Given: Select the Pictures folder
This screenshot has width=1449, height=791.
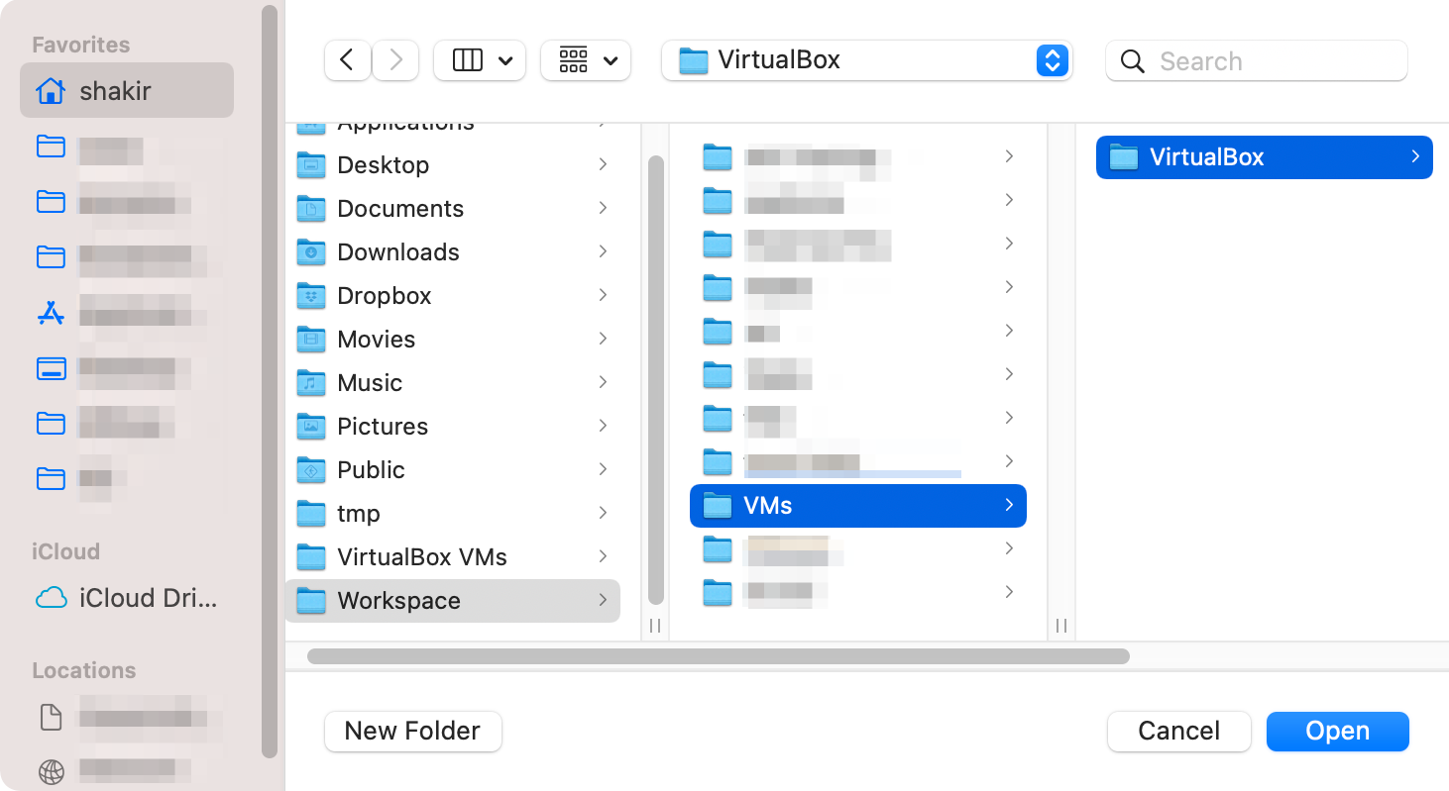Looking at the screenshot, I should coord(453,427).
